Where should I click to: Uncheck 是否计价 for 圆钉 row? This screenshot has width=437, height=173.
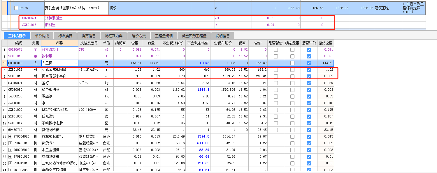tap(309, 83)
